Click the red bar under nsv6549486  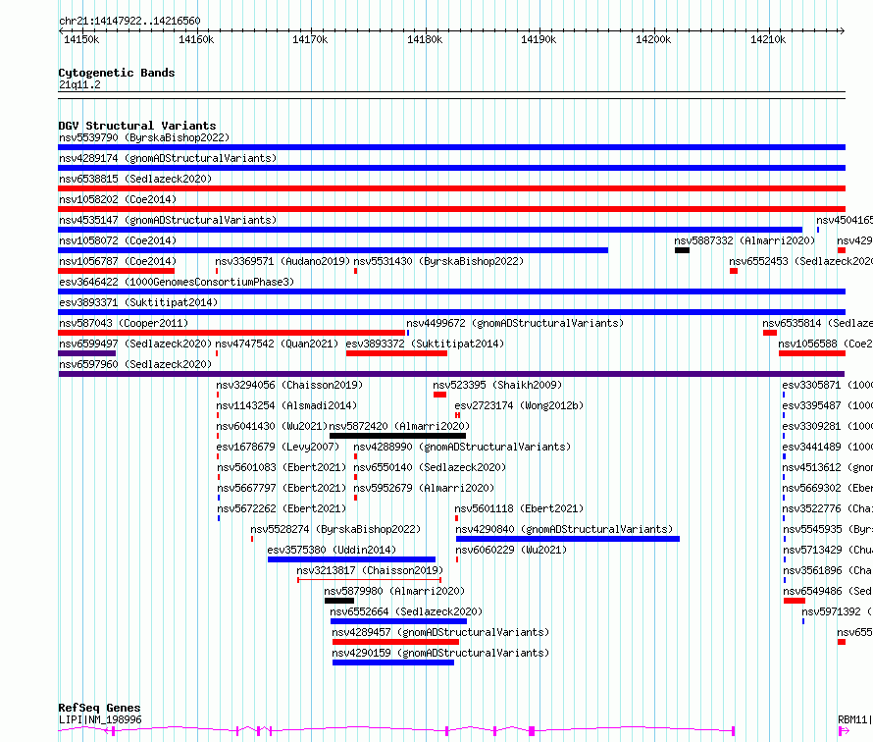tap(795, 601)
